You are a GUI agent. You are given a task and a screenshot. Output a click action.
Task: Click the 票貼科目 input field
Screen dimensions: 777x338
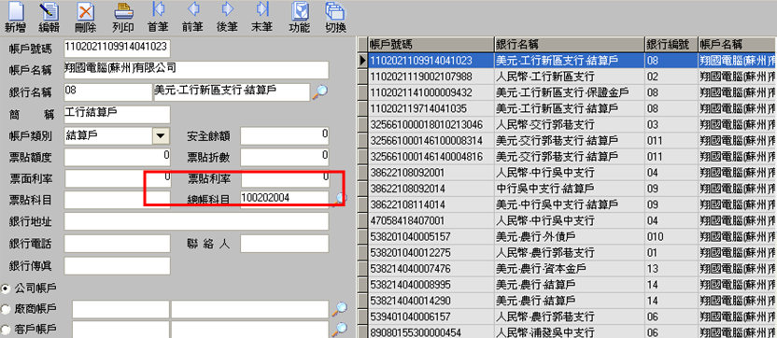[117, 200]
